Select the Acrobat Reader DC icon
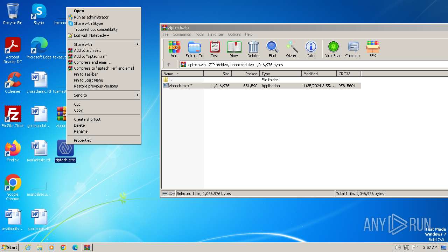 tap(13, 50)
